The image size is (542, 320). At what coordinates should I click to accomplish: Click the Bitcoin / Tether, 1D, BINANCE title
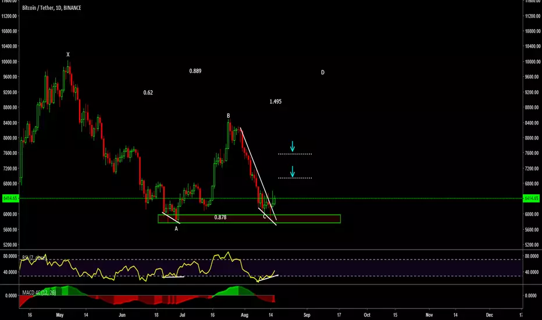tap(52, 8)
